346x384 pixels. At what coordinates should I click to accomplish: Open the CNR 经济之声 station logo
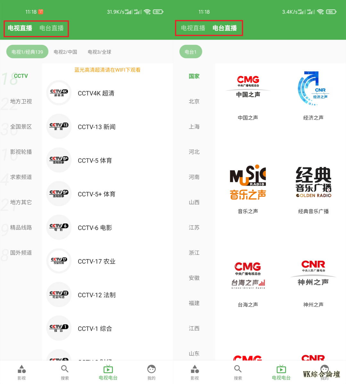[313, 89]
